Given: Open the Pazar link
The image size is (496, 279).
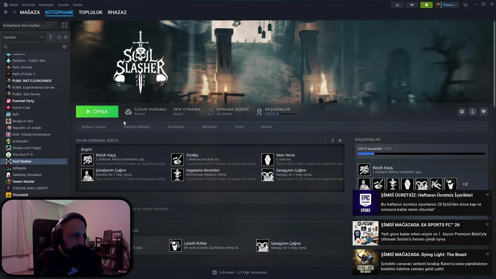Looking at the screenshot, I should tap(239, 127).
